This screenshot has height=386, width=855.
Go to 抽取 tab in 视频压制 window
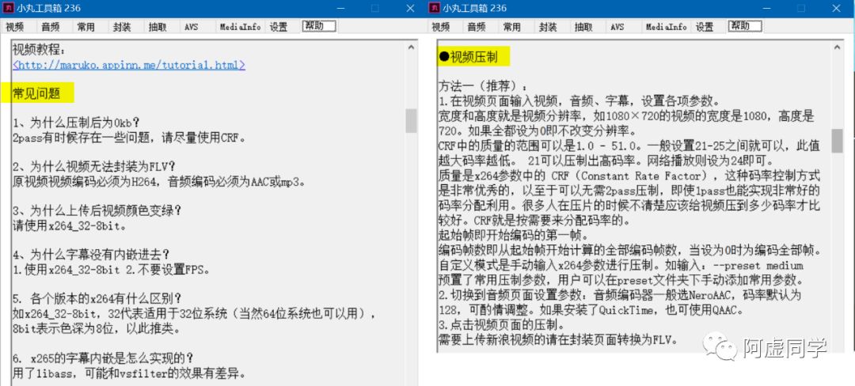(x=583, y=27)
